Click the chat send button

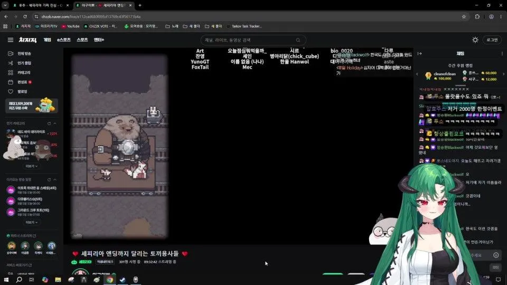coord(495,267)
